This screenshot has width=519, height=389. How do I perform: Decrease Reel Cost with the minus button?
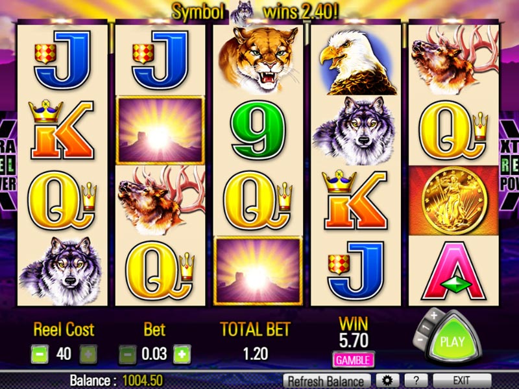[x=40, y=354]
